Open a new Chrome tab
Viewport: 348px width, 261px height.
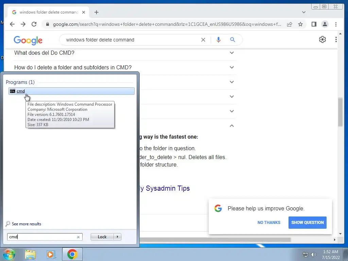coord(96,12)
